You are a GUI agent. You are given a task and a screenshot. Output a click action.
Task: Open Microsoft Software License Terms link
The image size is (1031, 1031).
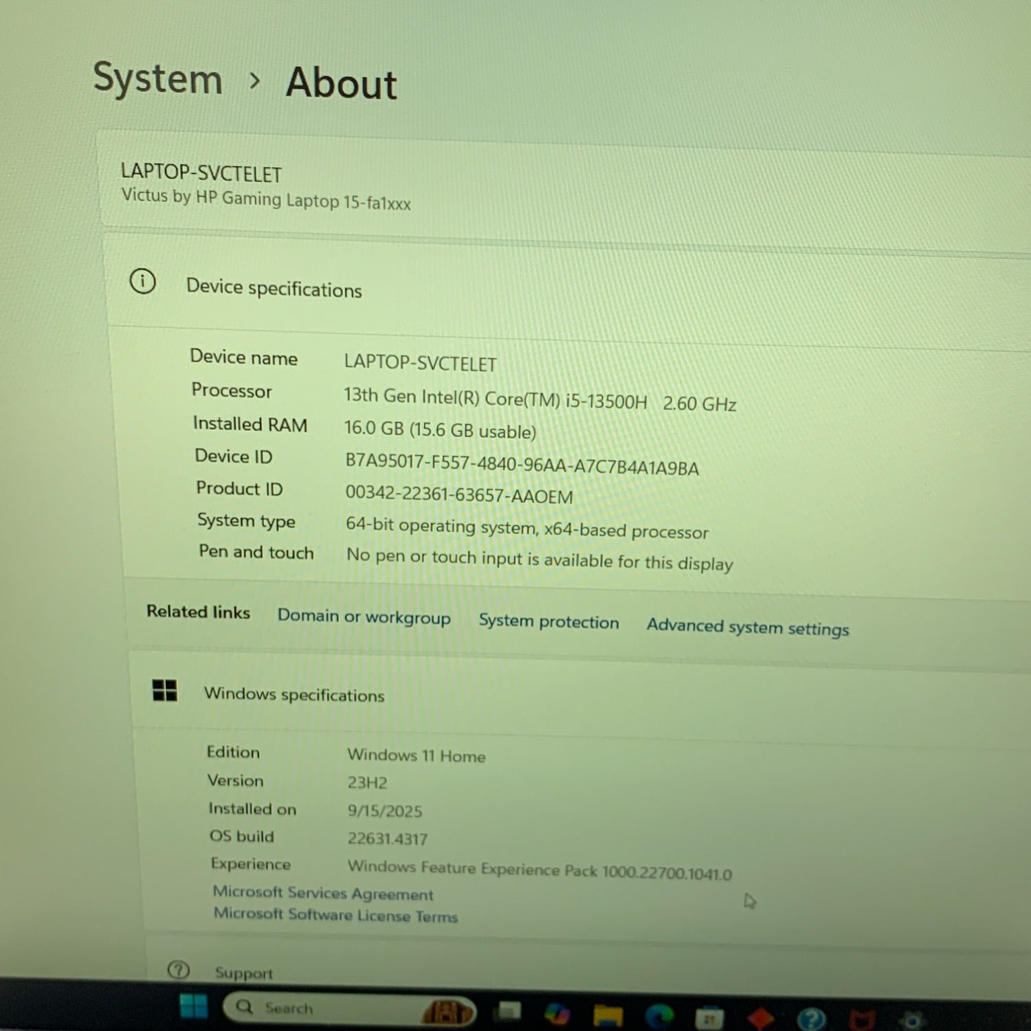point(335,915)
